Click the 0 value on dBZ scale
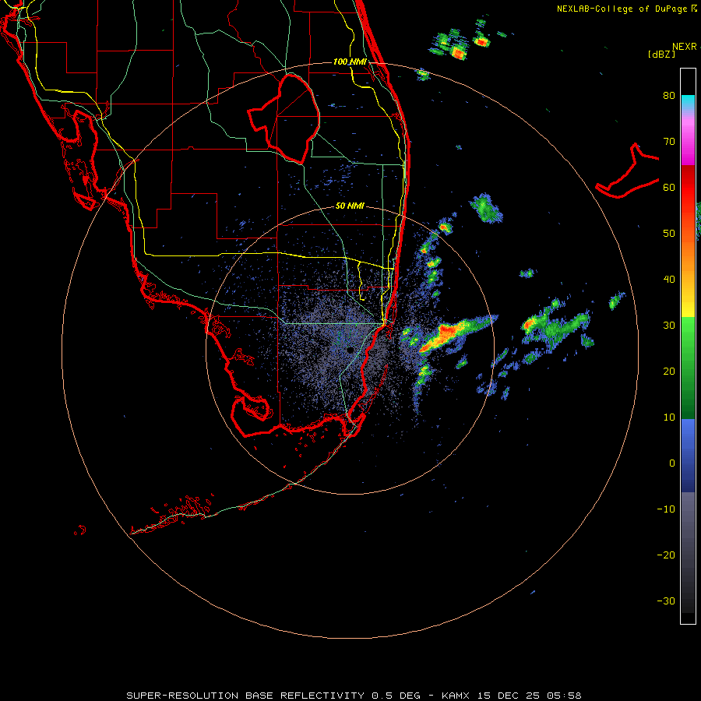Viewport: 701px width, 701px height. click(672, 463)
